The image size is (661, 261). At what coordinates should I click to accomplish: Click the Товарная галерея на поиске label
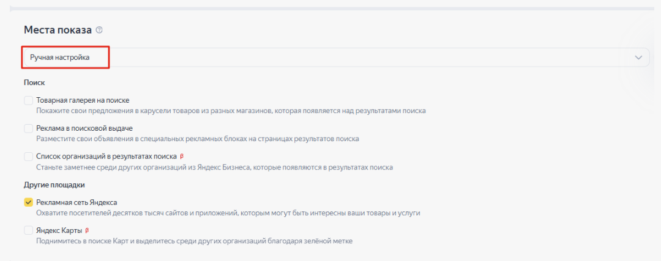83,101
